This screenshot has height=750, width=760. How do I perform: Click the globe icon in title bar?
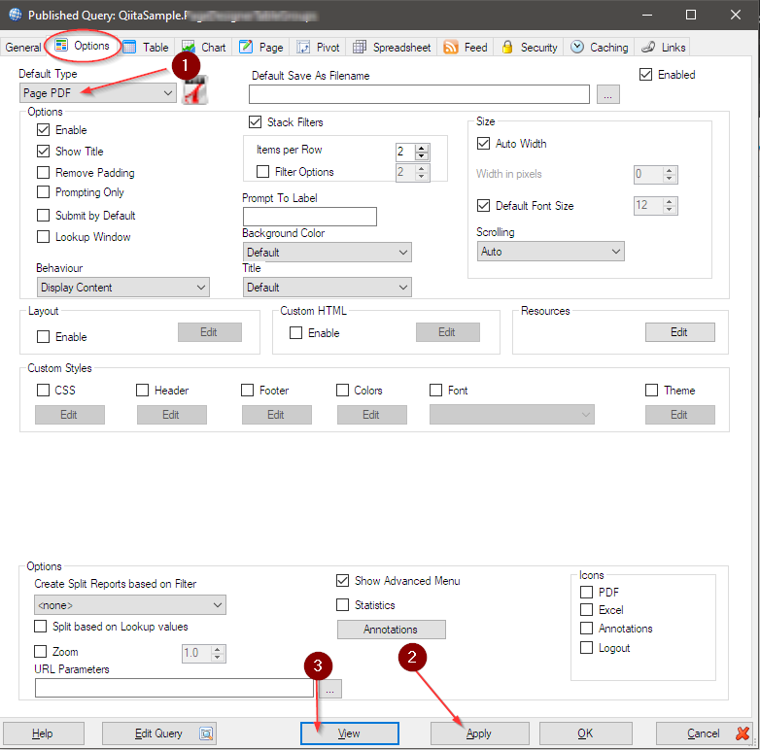coord(15,15)
